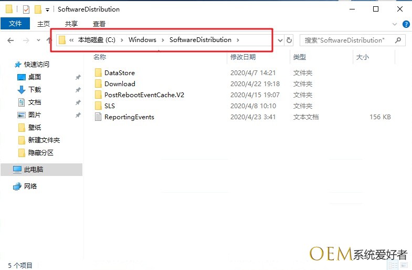The height and width of the screenshot is (270, 412).
Task: Click Windows in the address breadcrumb
Action: pyautogui.click(x=142, y=40)
